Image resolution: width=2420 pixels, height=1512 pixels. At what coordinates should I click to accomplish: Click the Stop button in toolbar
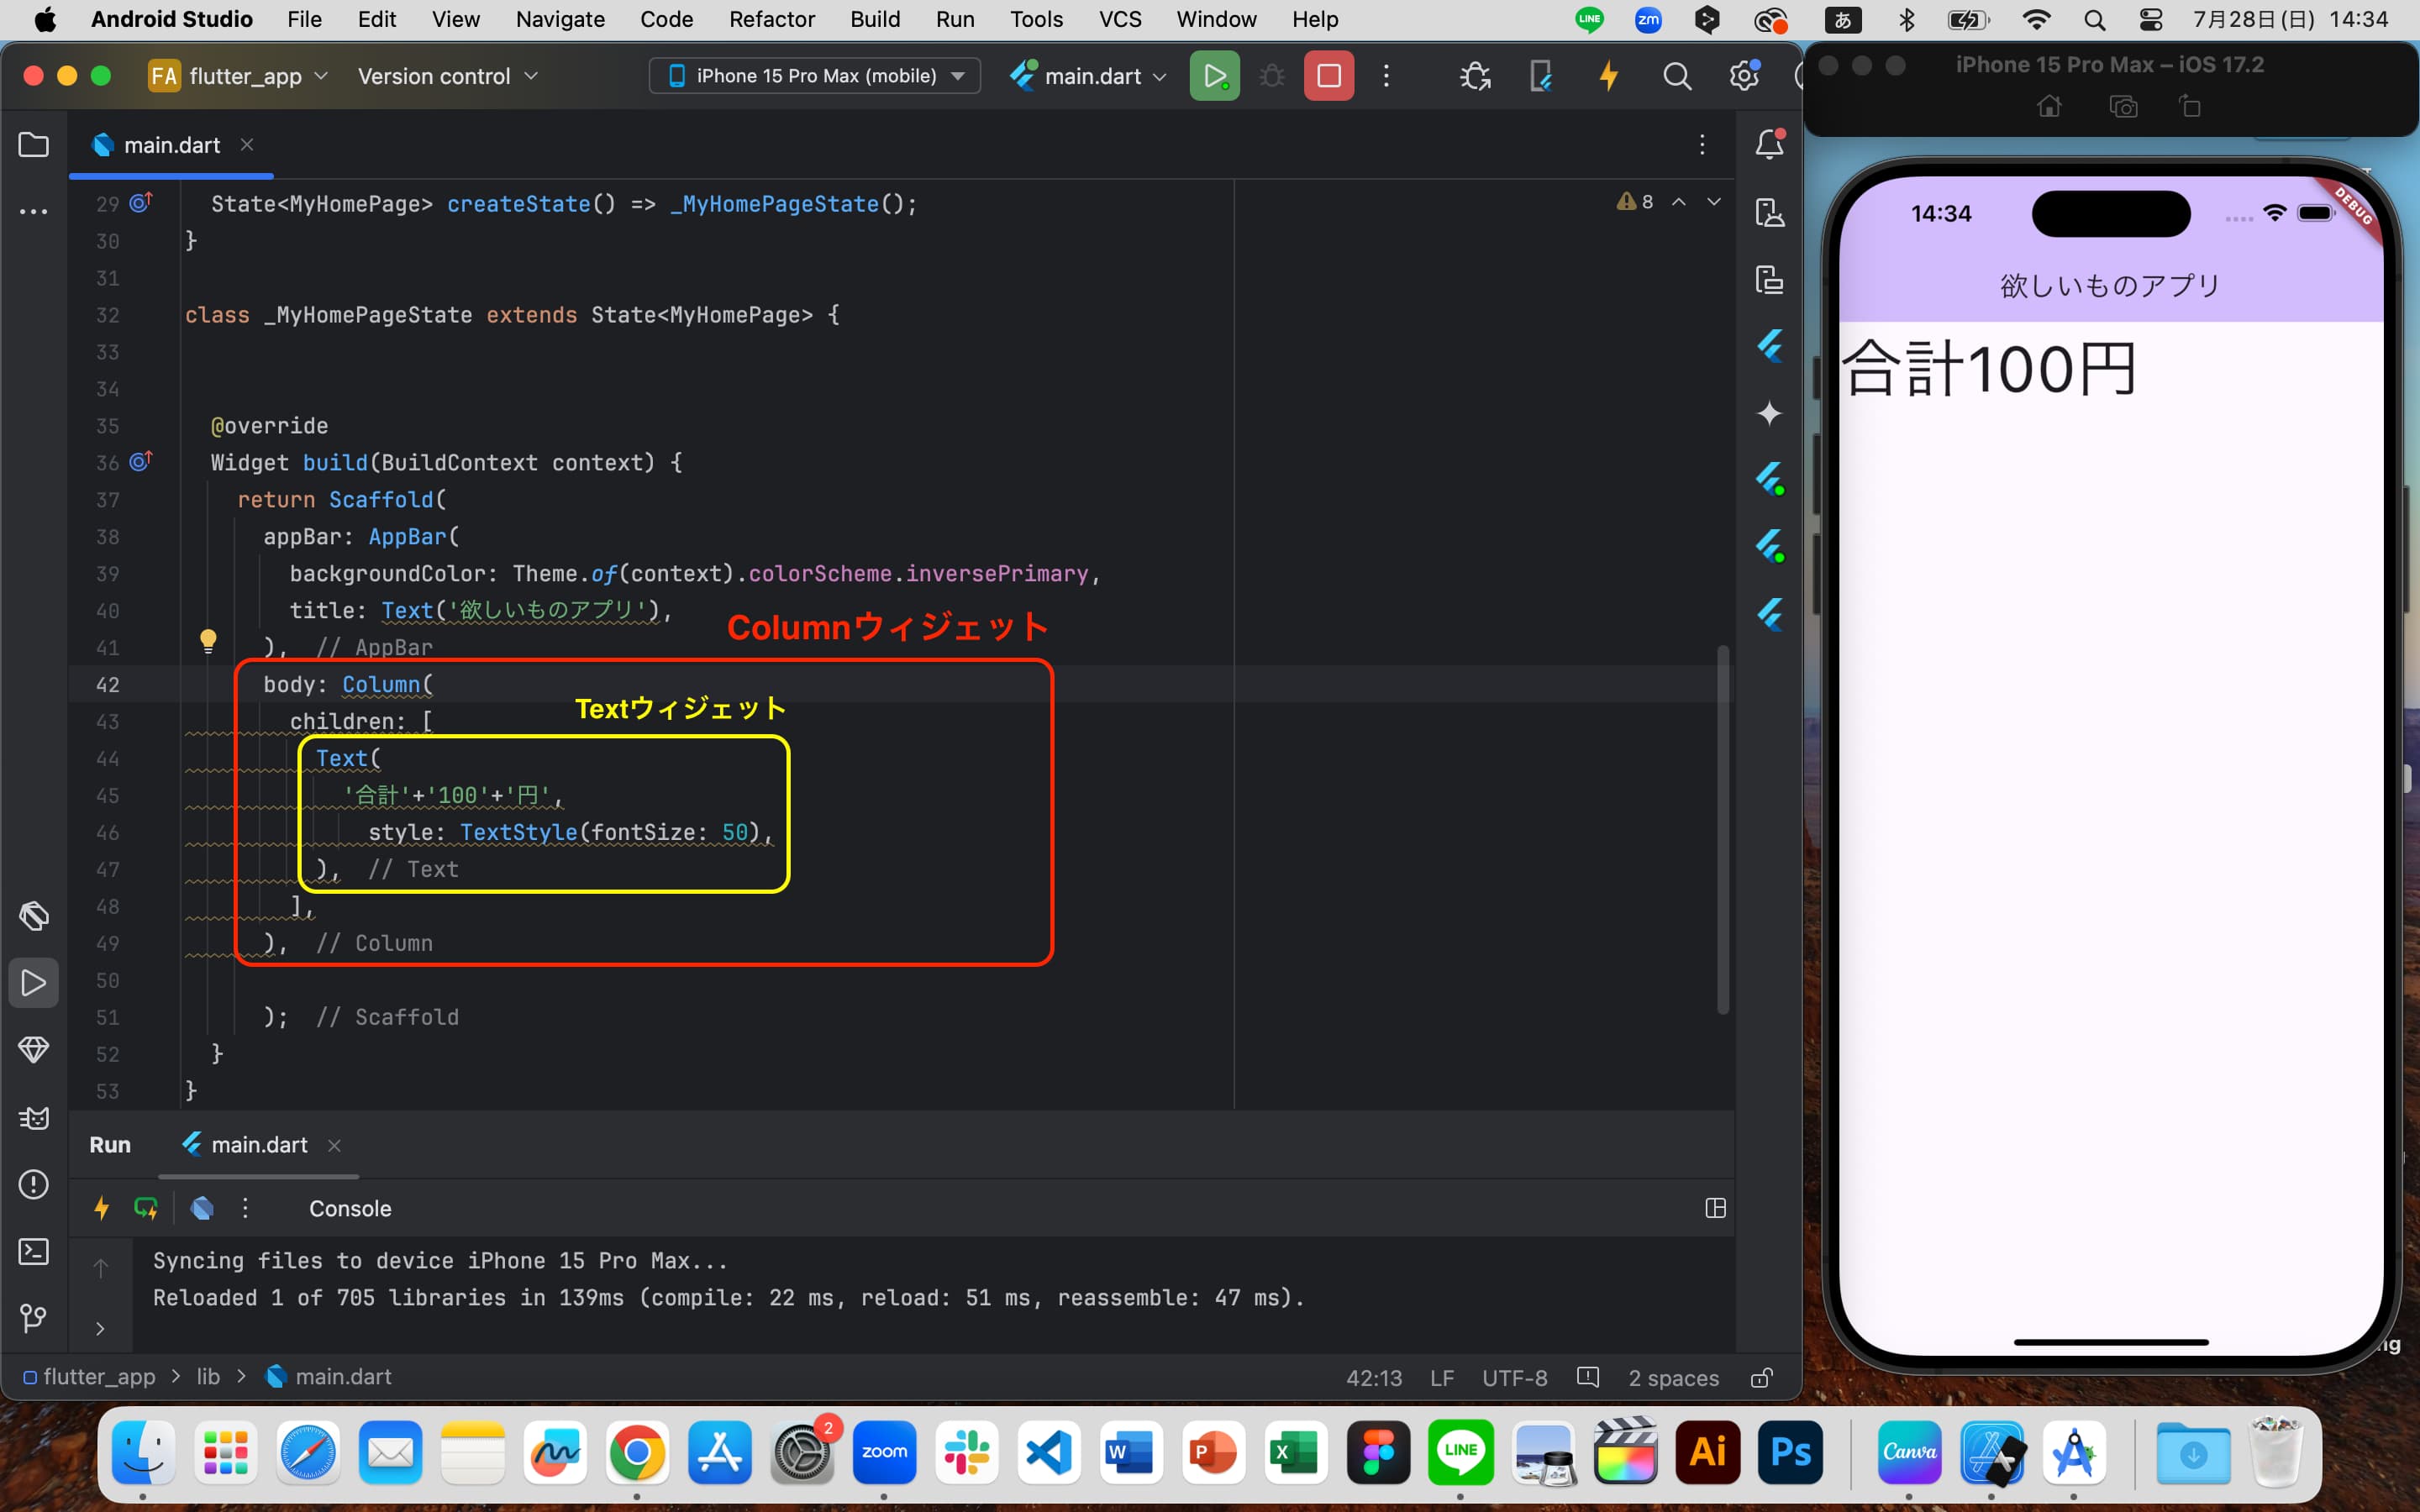1328,75
